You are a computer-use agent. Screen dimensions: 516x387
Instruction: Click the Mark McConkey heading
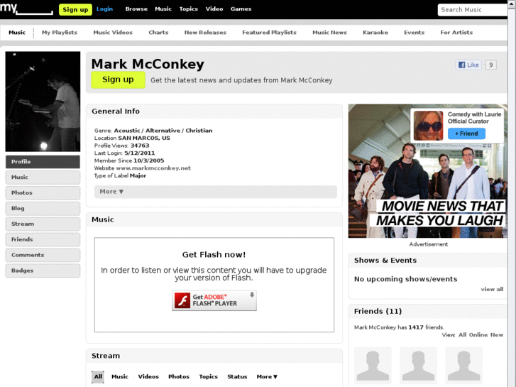pyautogui.click(x=148, y=64)
